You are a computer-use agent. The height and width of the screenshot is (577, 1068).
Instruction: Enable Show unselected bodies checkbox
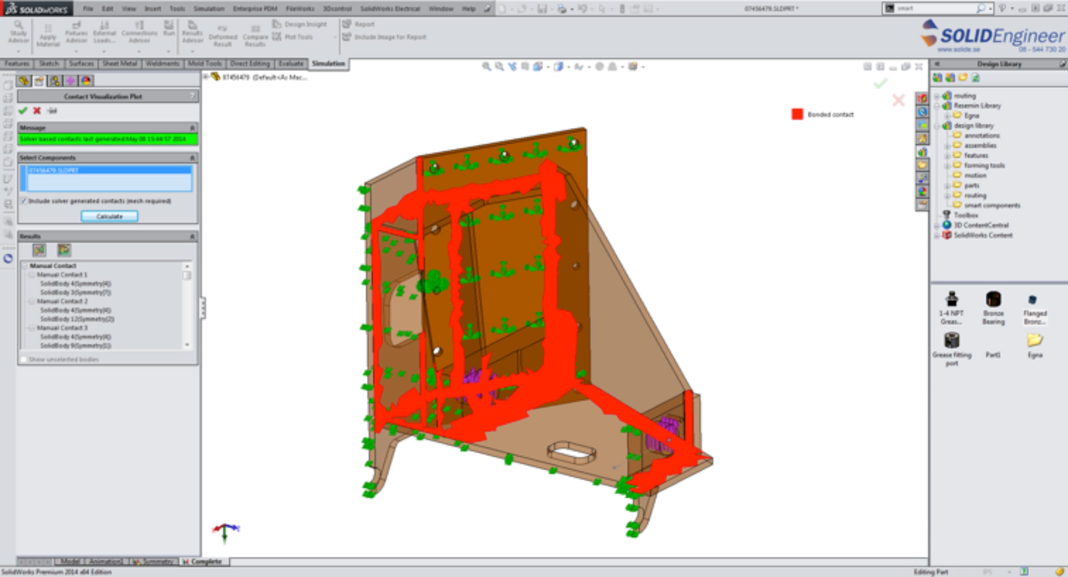[24, 359]
